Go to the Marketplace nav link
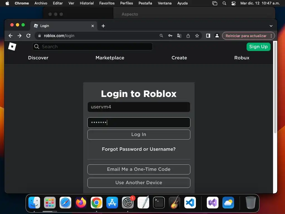The height and width of the screenshot is (214, 285). click(110, 58)
